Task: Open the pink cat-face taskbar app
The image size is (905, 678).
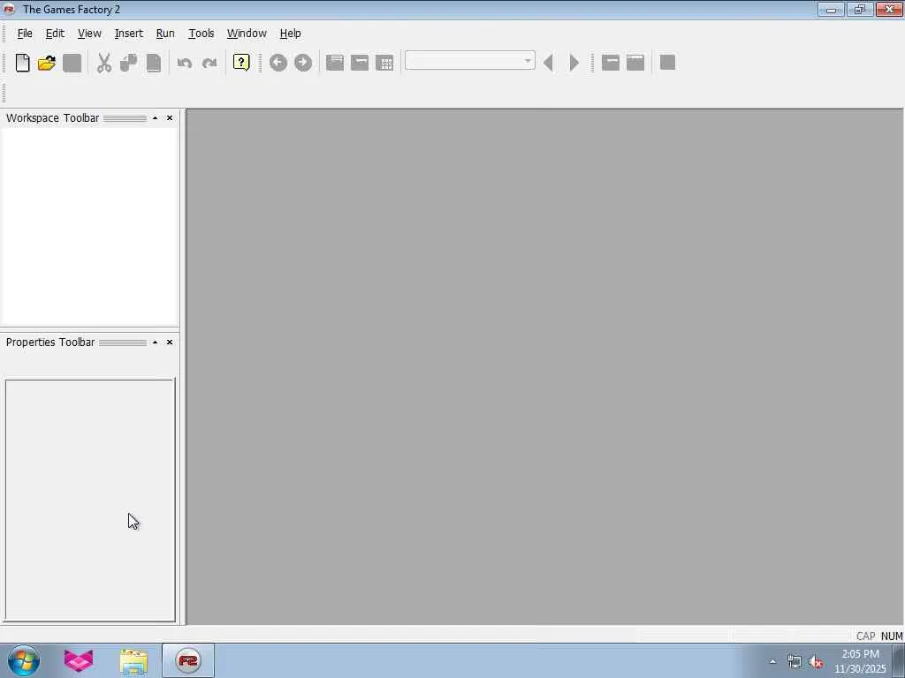Action: (79, 660)
